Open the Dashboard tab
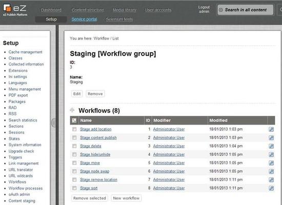The image size is (282, 205). click(51, 10)
